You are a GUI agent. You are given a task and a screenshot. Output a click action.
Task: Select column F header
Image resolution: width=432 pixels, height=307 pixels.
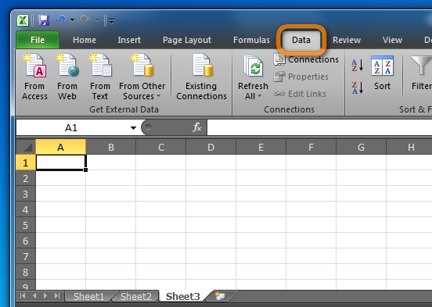click(x=311, y=147)
